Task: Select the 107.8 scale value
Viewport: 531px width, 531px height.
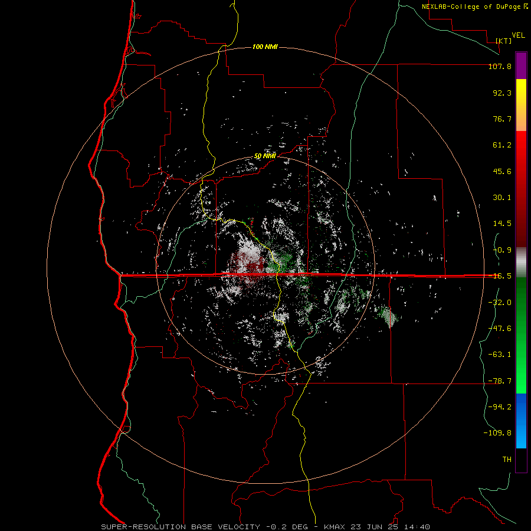Action: (500, 66)
